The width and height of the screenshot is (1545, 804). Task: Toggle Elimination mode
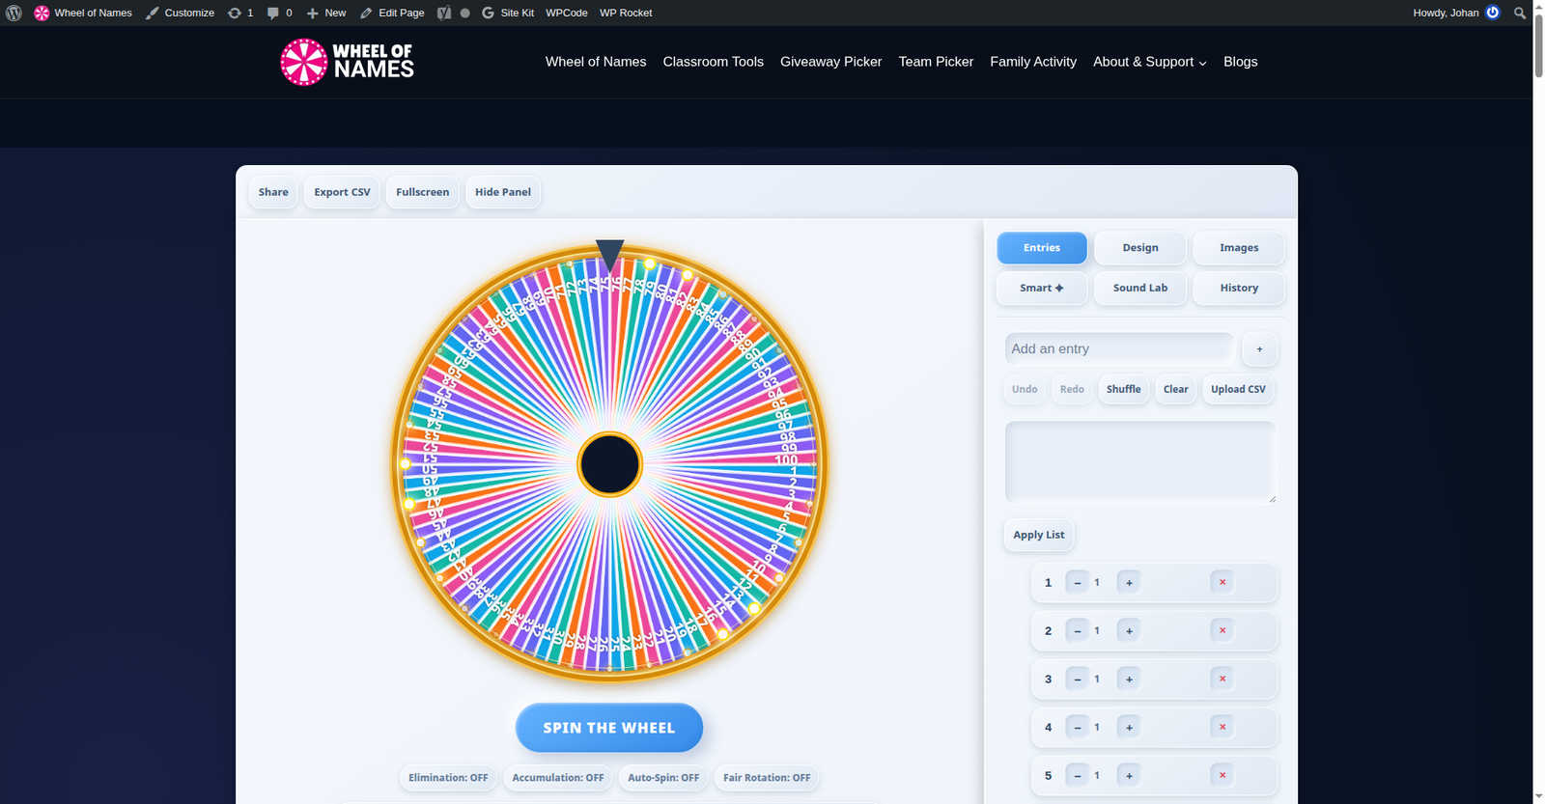tap(448, 778)
